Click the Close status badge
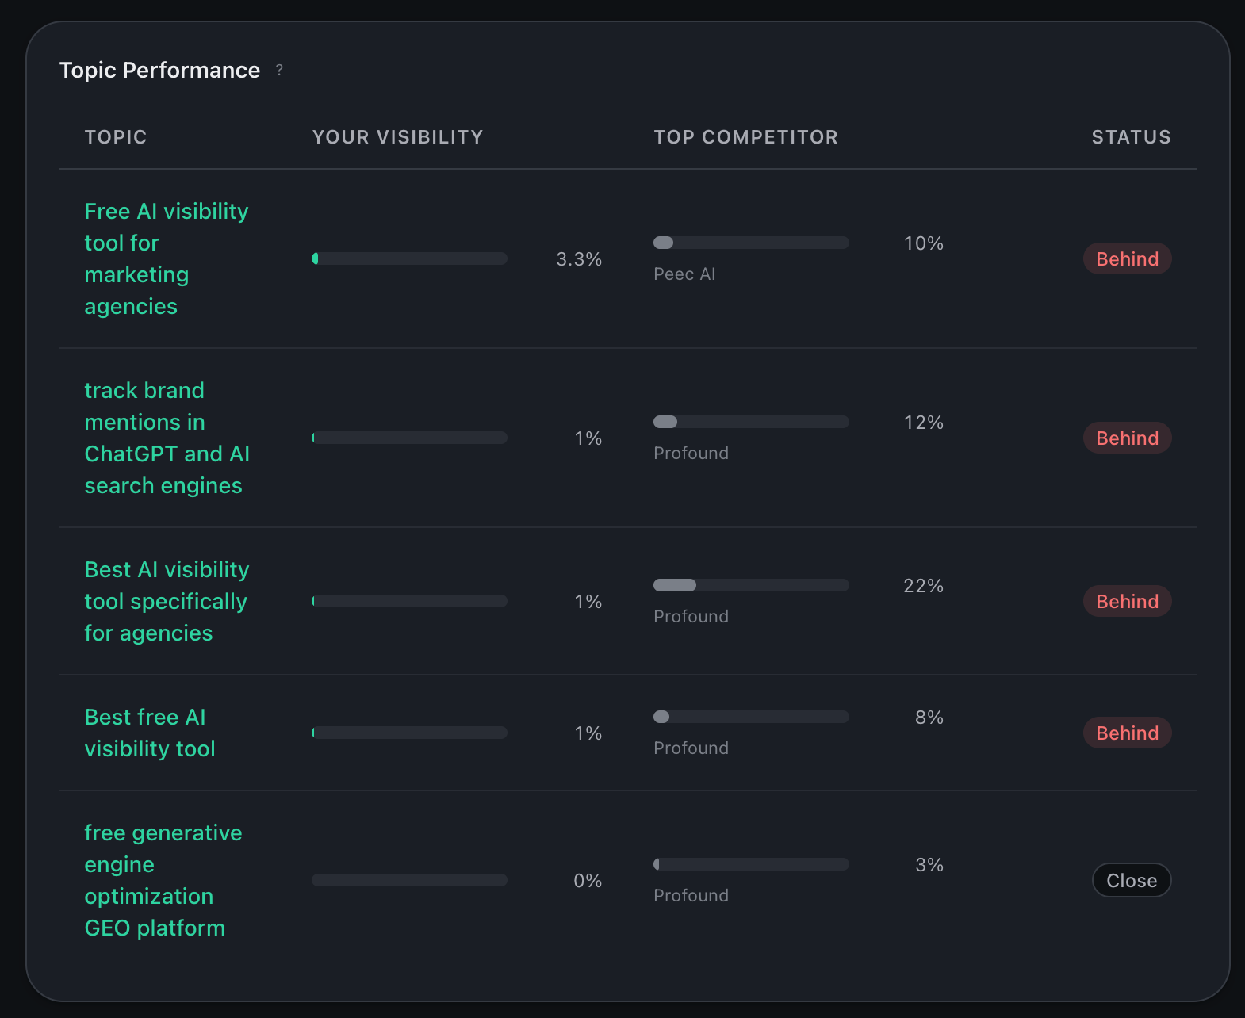This screenshot has height=1018, width=1245. coord(1132,880)
